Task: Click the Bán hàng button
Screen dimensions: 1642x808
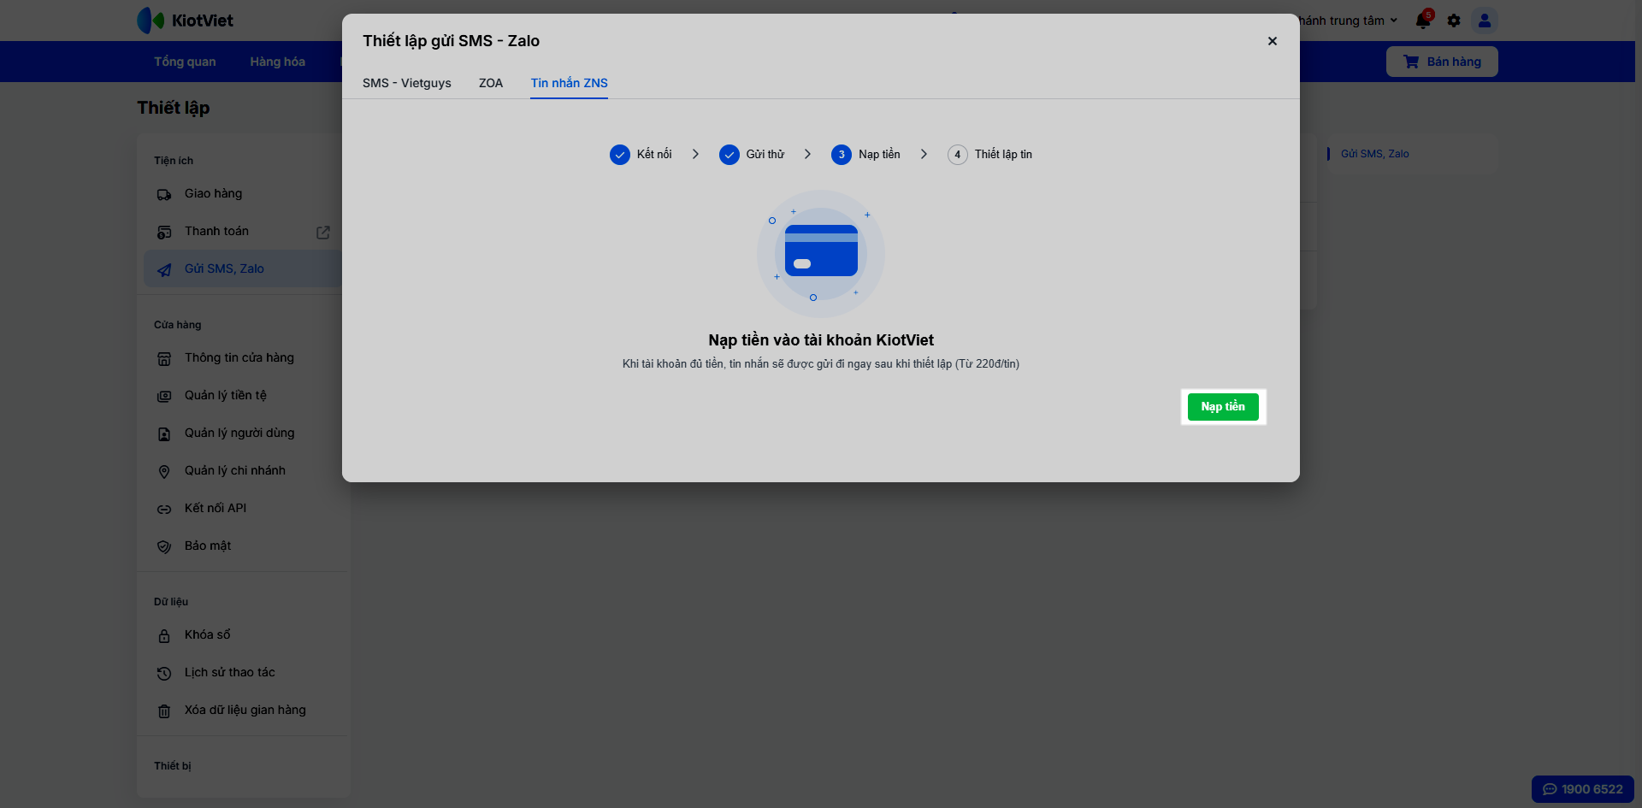Action: click(x=1442, y=62)
